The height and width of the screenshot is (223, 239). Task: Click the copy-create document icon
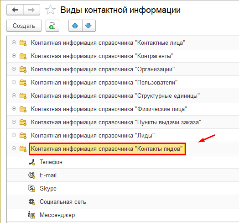pyautogui.click(x=52, y=26)
